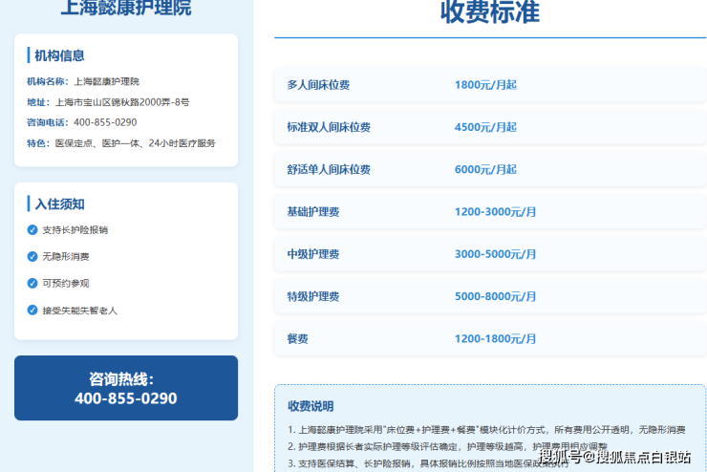707x472 pixels.
Task: Click the 标准双人间床位费 row label
Action: [329, 127]
